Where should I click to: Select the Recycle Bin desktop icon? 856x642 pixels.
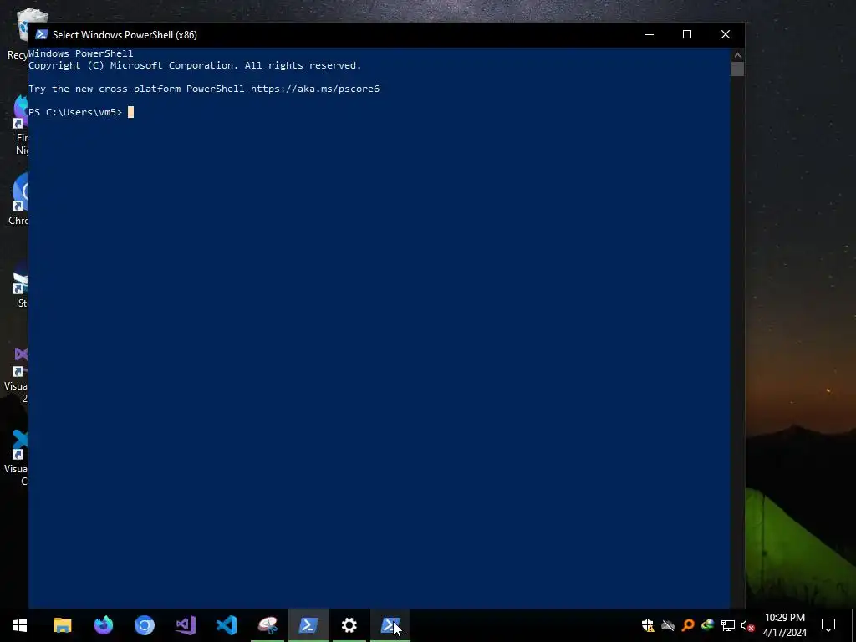coord(18,33)
